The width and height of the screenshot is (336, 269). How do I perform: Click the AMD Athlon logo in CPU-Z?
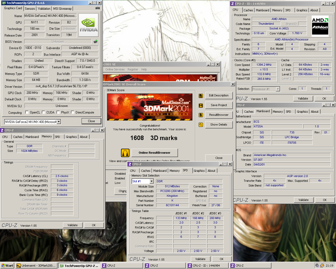(320, 26)
